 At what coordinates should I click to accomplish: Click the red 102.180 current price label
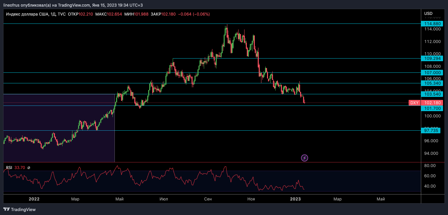[x=432, y=103]
